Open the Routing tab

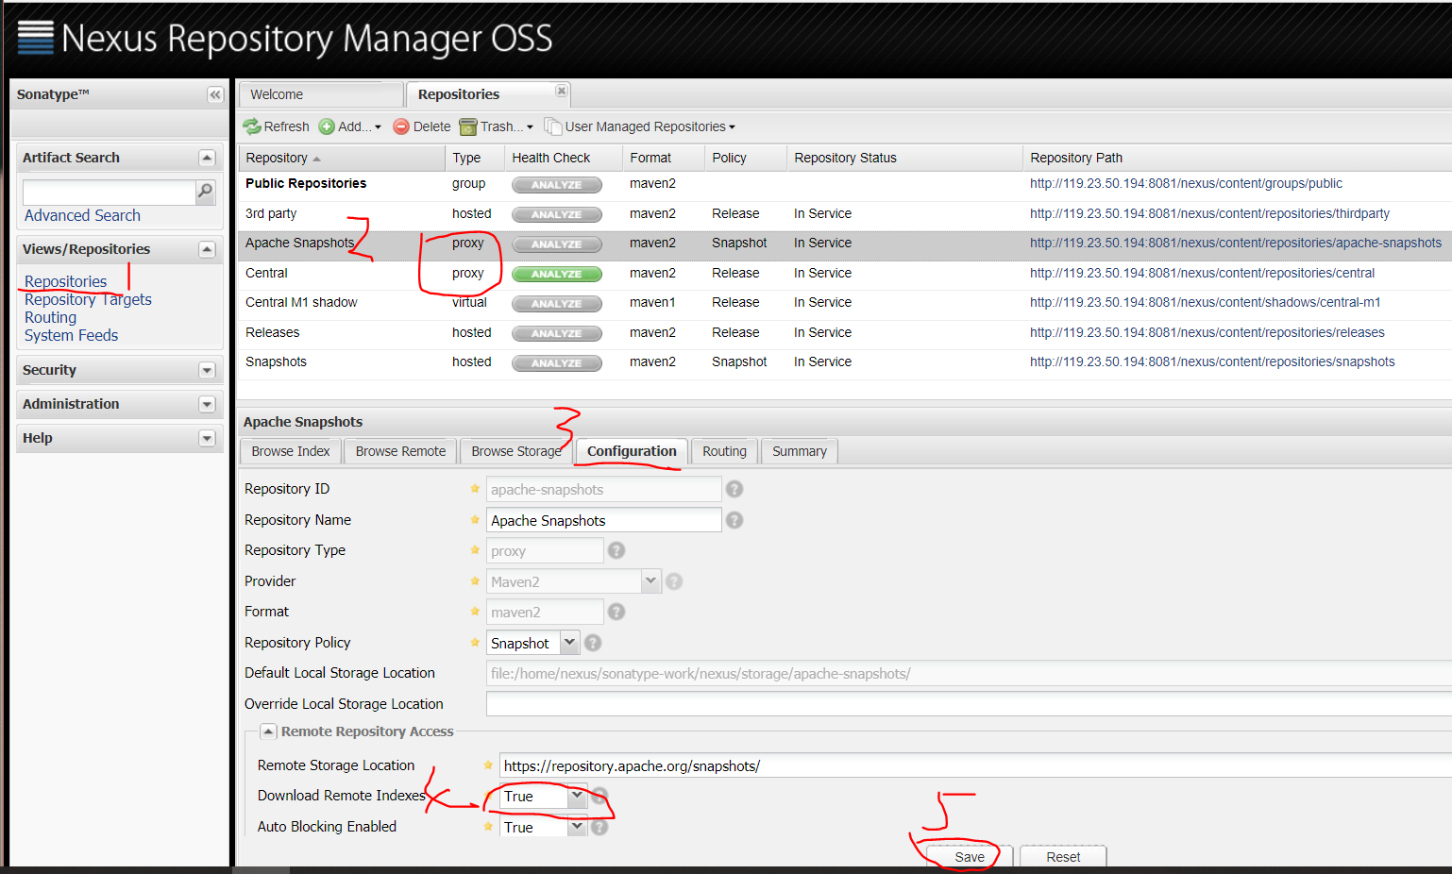click(x=724, y=451)
